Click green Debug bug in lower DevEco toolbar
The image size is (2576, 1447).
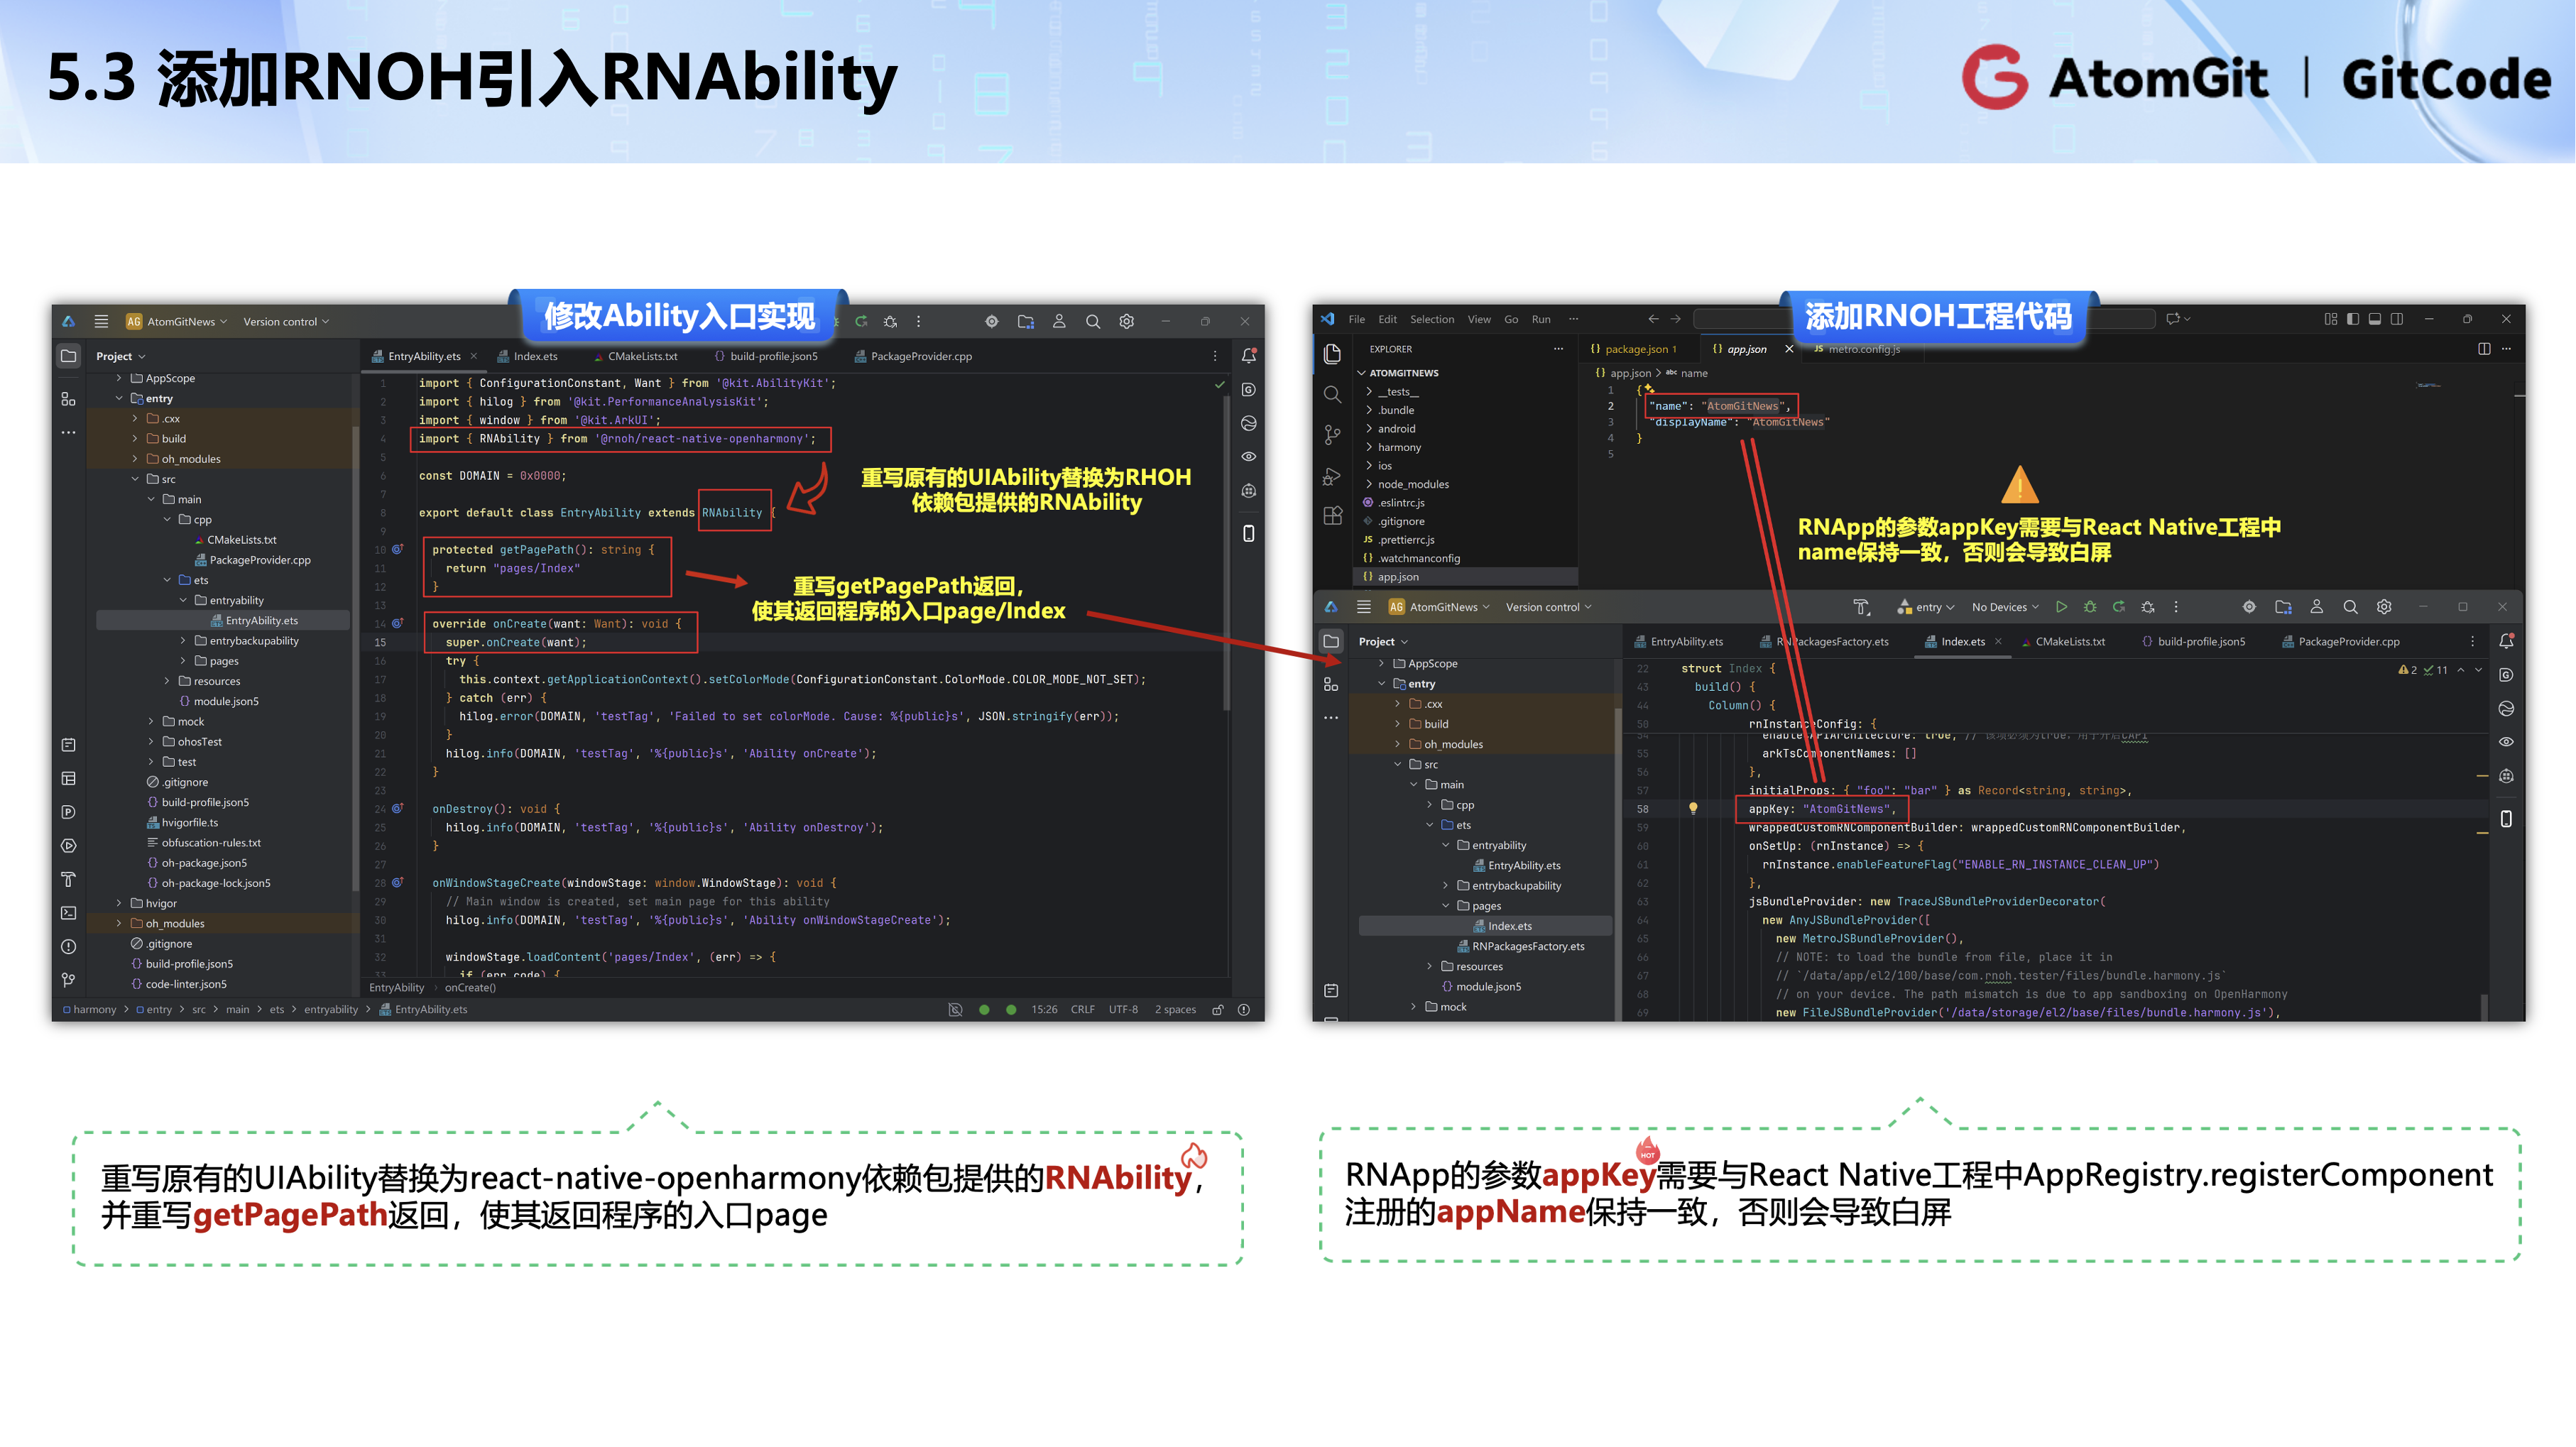pos(2090,607)
